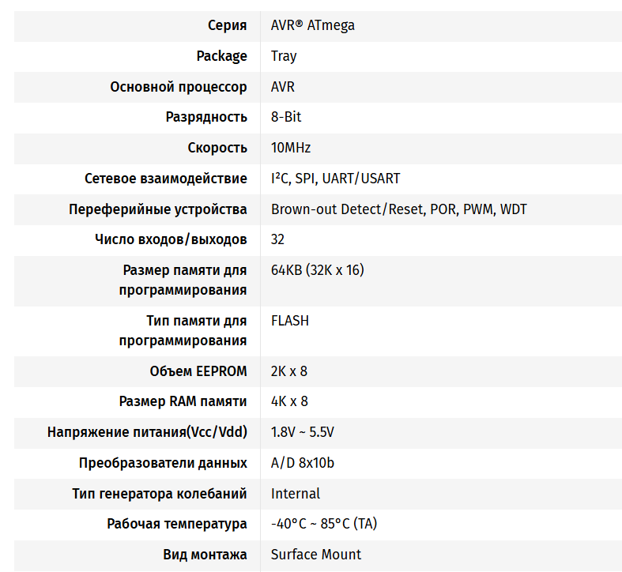Click 'Brown-out Detect/Reset, POR, PWM, WDT' text

[398, 209]
